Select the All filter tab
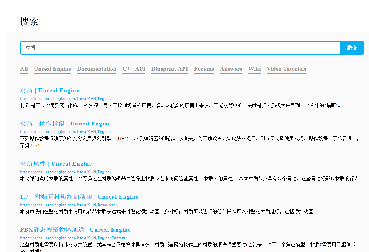The image size is (369, 252). (x=24, y=69)
